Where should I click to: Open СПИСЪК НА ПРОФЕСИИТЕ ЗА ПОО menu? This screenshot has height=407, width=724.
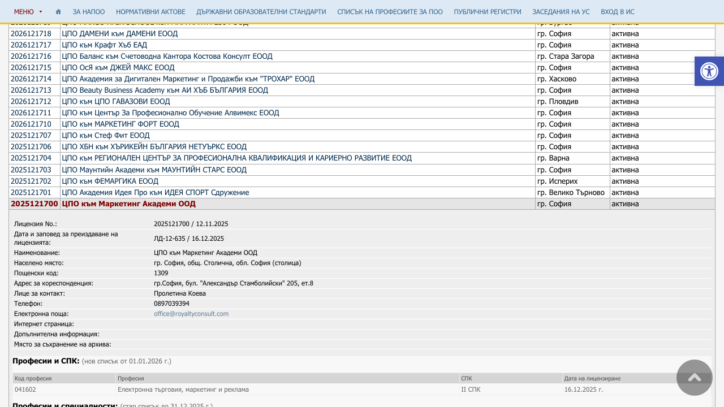click(x=390, y=12)
